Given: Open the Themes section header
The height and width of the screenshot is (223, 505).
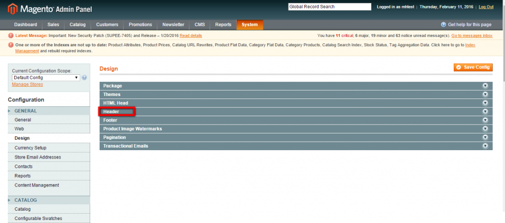Looking at the screenshot, I should [x=296, y=95].
